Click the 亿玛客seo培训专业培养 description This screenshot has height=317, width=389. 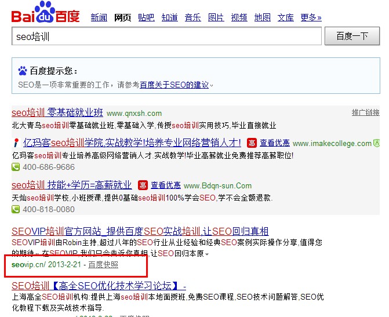coord(152,155)
